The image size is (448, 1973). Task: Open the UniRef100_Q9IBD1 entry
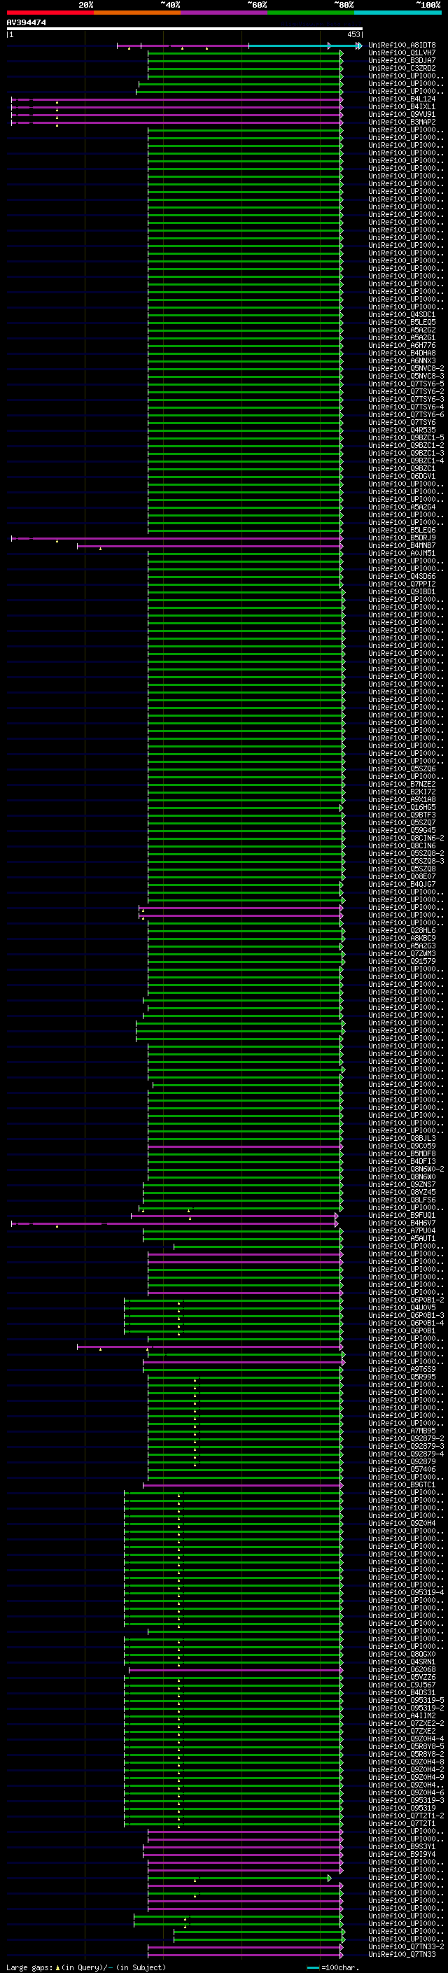coord(402,591)
